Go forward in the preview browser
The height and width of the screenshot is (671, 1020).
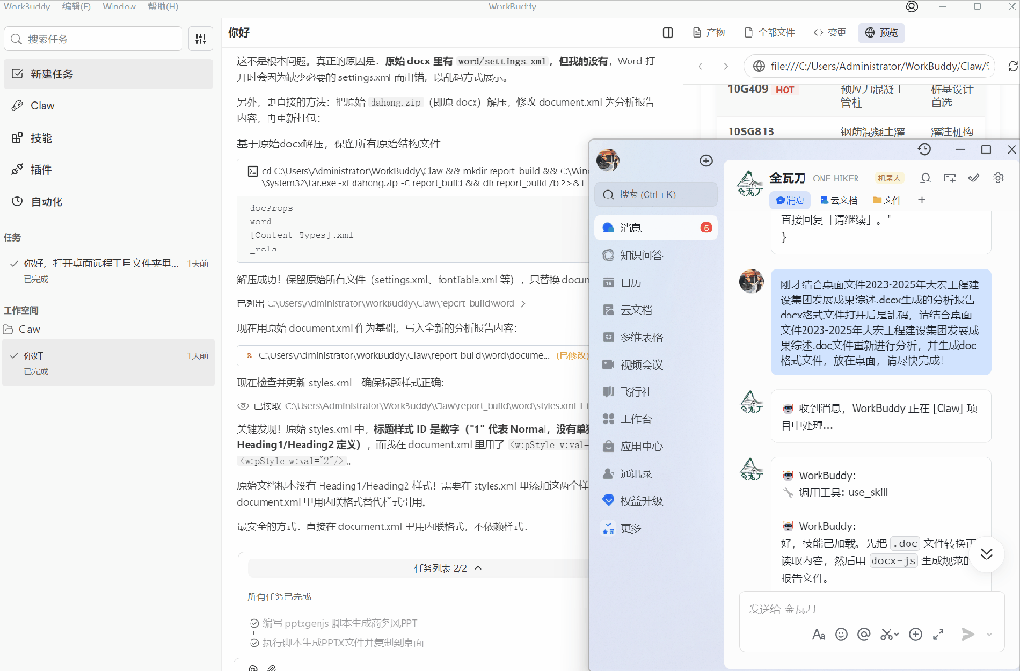click(x=726, y=66)
